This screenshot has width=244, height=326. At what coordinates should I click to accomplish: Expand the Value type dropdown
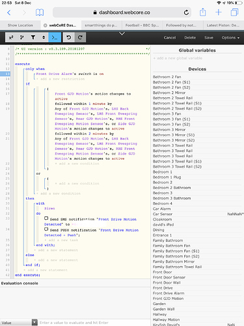coord(34,322)
